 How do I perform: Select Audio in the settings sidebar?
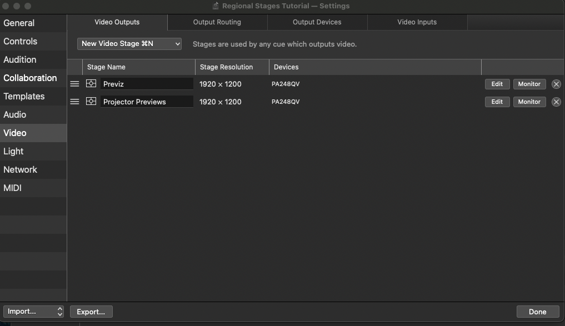pyautogui.click(x=15, y=114)
